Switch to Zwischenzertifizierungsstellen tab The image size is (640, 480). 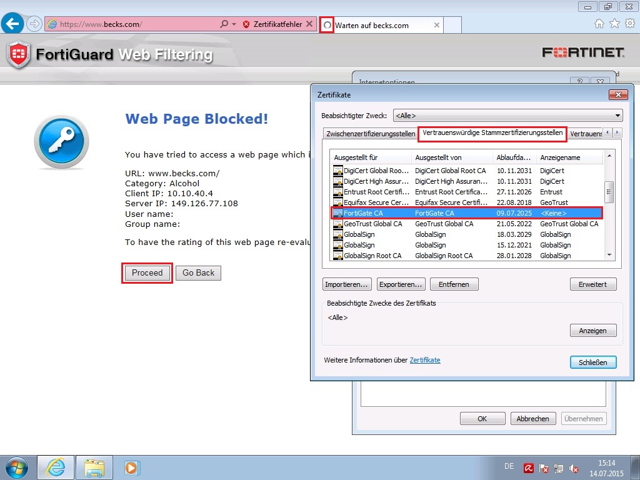[370, 134]
